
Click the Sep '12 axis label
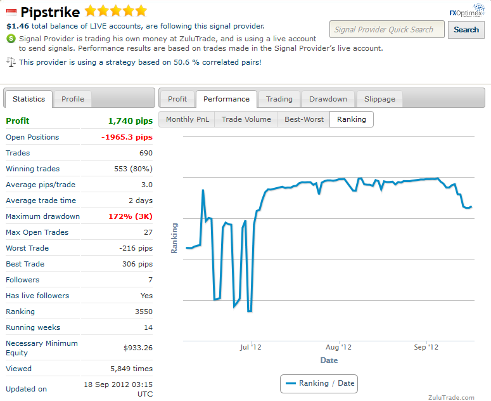coord(426,347)
